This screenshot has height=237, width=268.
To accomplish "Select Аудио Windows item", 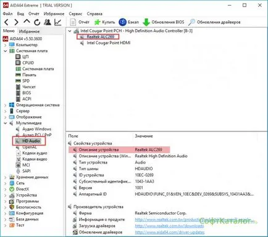I will (34, 129).
